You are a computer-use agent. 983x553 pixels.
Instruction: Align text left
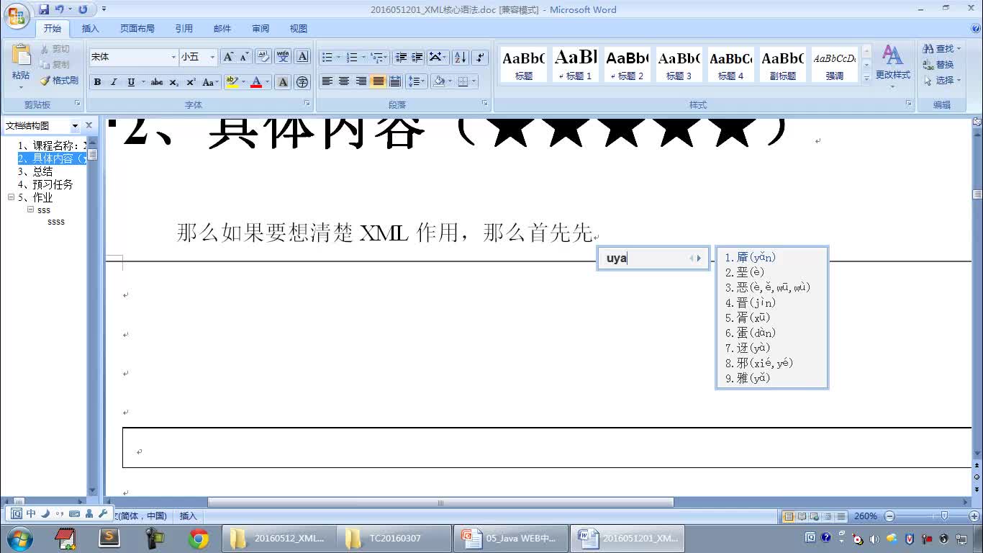327,81
